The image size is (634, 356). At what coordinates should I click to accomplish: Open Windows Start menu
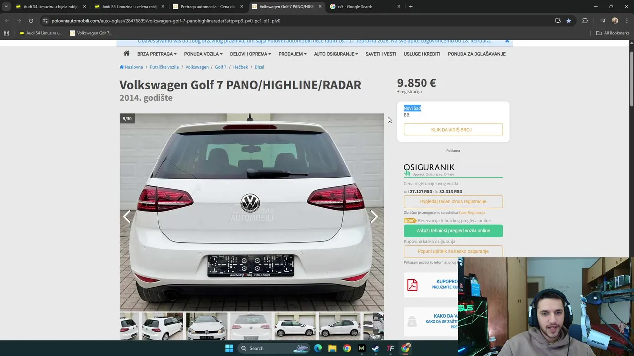(229, 348)
